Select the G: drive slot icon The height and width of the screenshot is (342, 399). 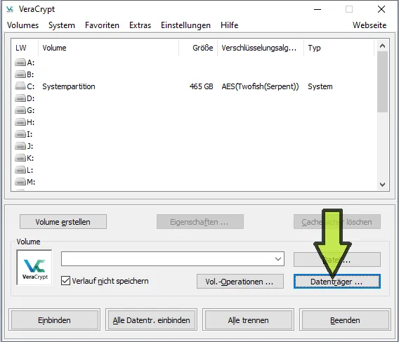[x=20, y=110]
